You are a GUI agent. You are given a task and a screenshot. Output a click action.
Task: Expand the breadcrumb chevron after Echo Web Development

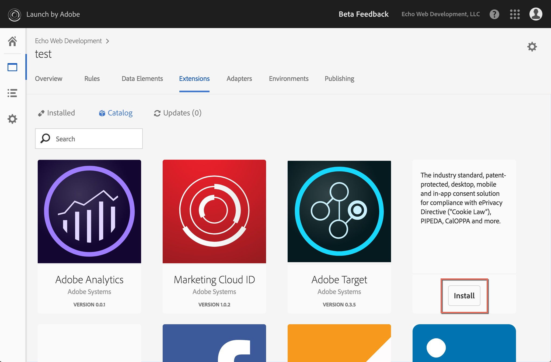(x=107, y=41)
